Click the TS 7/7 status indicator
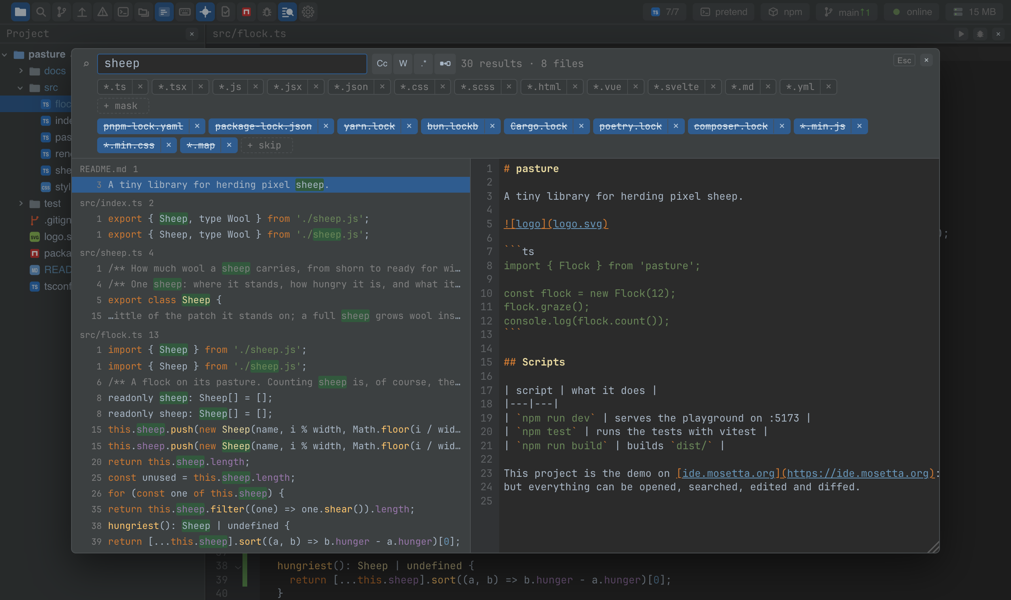This screenshot has height=600, width=1011. click(x=665, y=12)
